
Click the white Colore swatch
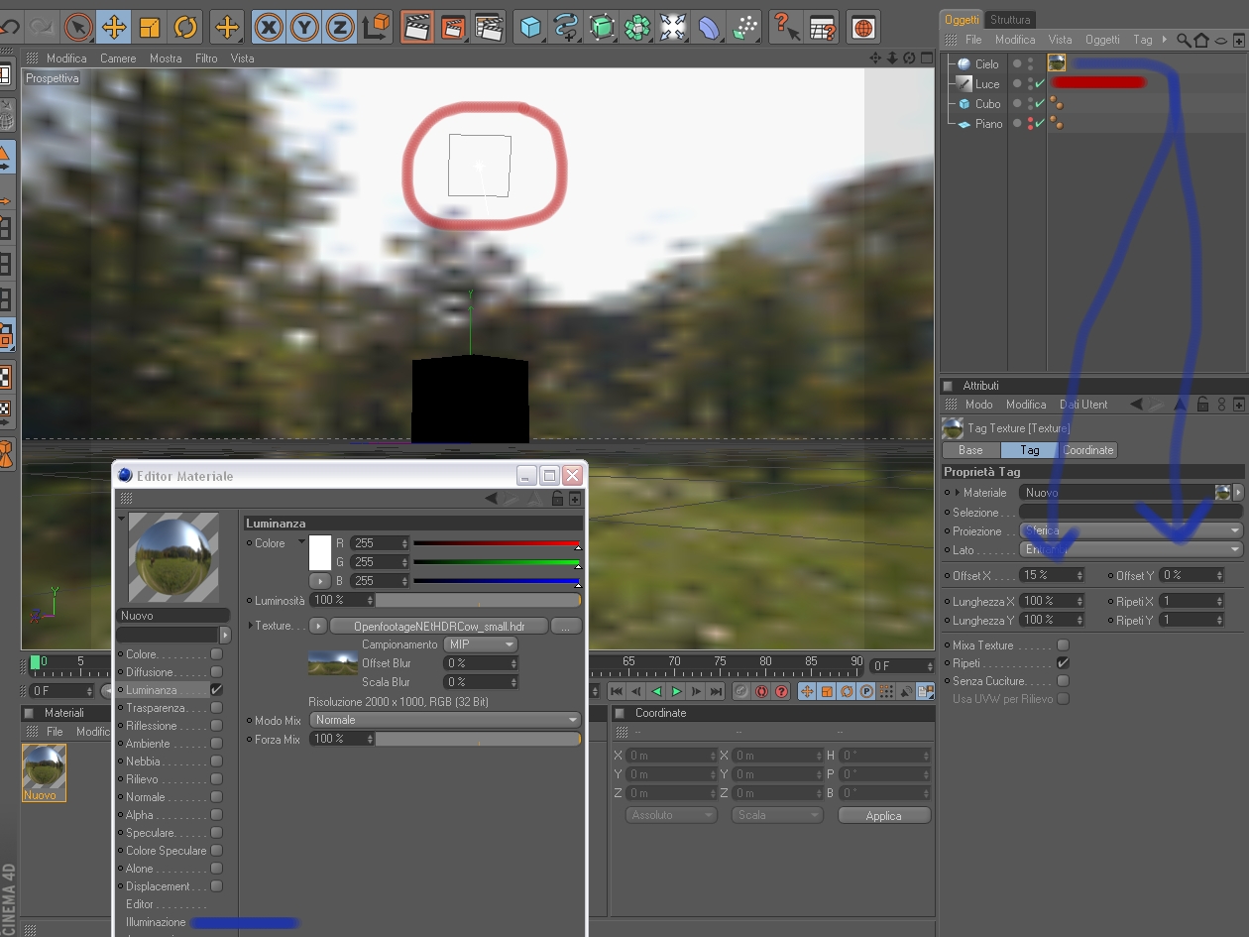320,552
